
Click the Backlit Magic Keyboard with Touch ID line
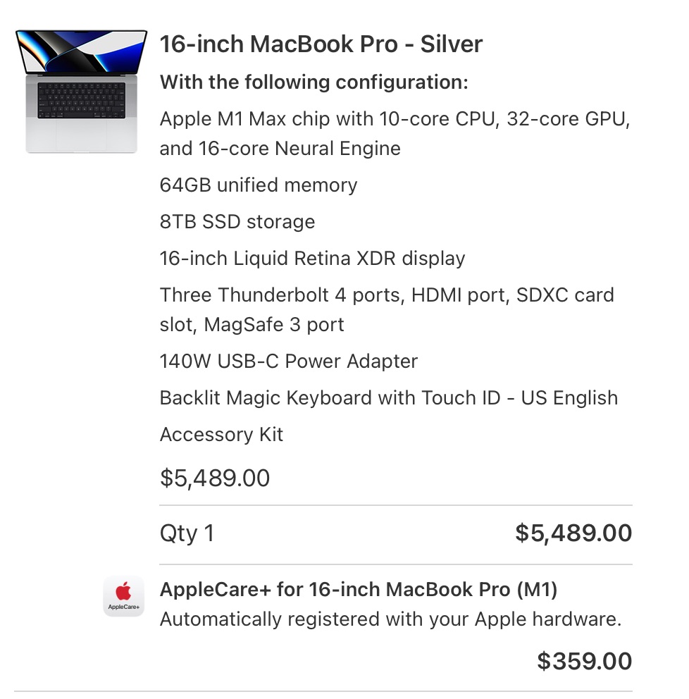(x=388, y=398)
